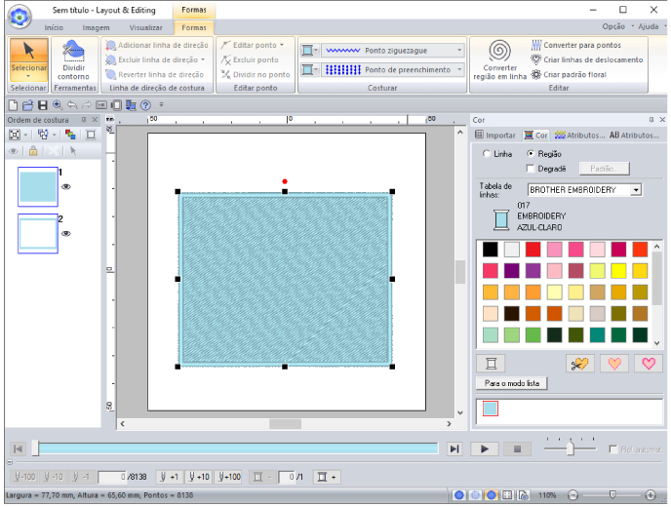Select the Linha radio button
This screenshot has width=671, height=507.
point(488,154)
